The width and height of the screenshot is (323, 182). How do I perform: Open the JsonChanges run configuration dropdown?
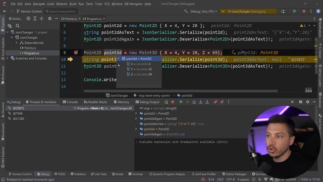click(248, 11)
